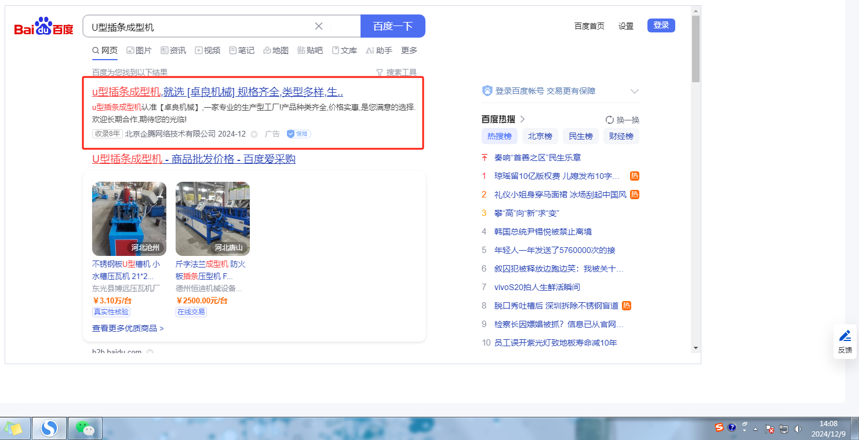Open WeChat from the taskbar

[x=85, y=428]
